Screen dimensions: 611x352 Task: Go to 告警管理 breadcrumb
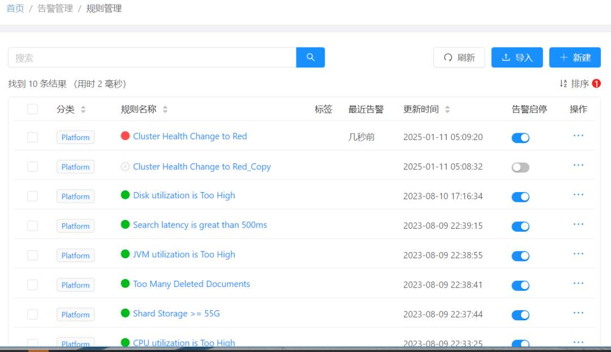[x=55, y=8]
